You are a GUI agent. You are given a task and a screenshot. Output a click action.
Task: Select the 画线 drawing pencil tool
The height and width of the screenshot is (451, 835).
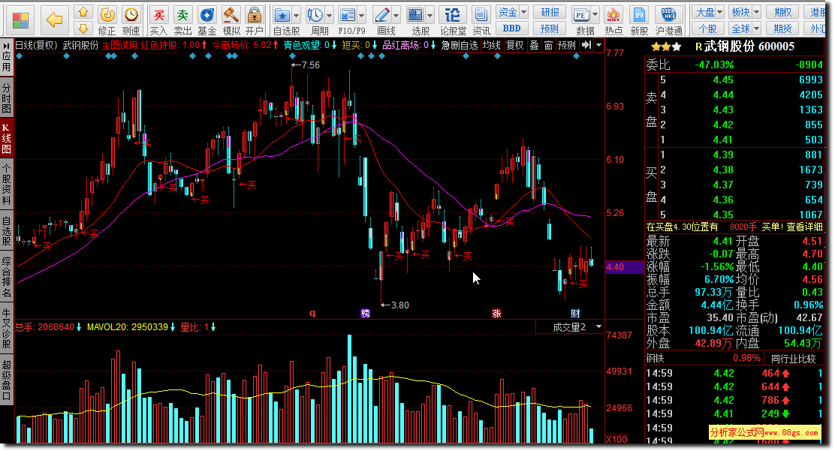pyautogui.click(x=381, y=15)
